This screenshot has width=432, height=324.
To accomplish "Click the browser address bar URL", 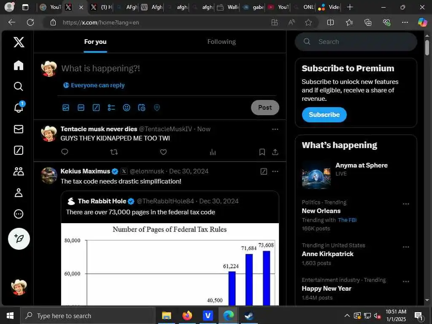I will tap(101, 22).
